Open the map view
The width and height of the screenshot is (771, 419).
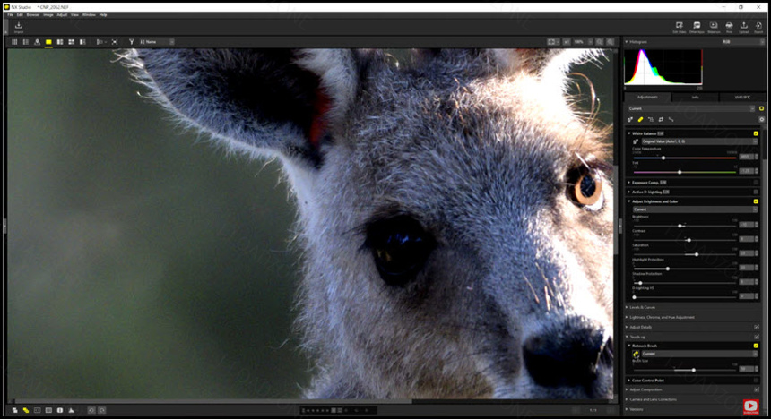[37, 42]
